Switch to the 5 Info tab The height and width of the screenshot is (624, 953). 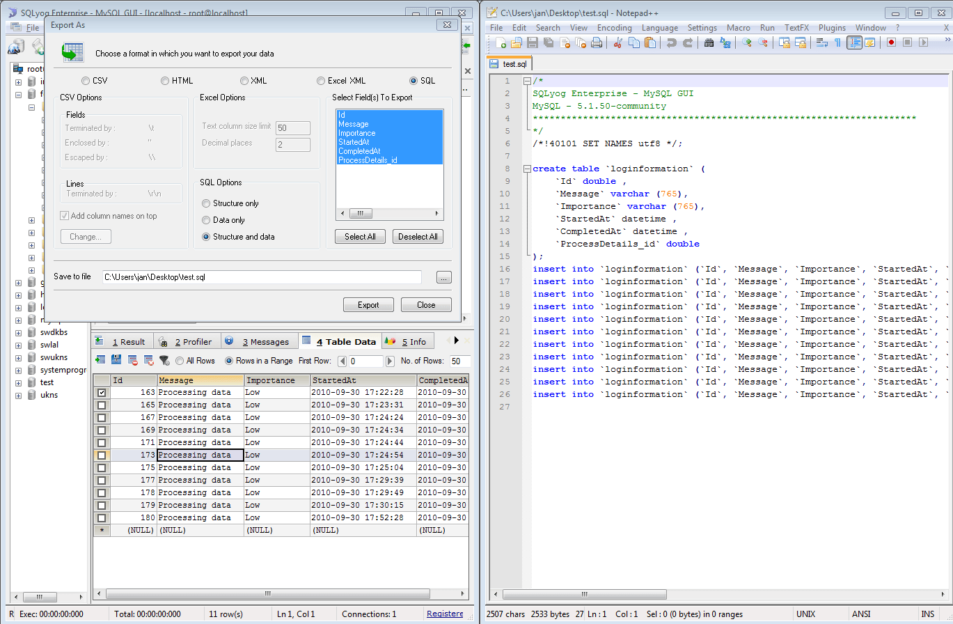coord(407,341)
